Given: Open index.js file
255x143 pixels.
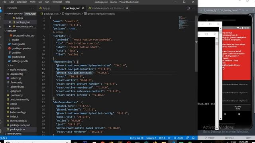Looking at the screenshot, I should [14, 116].
